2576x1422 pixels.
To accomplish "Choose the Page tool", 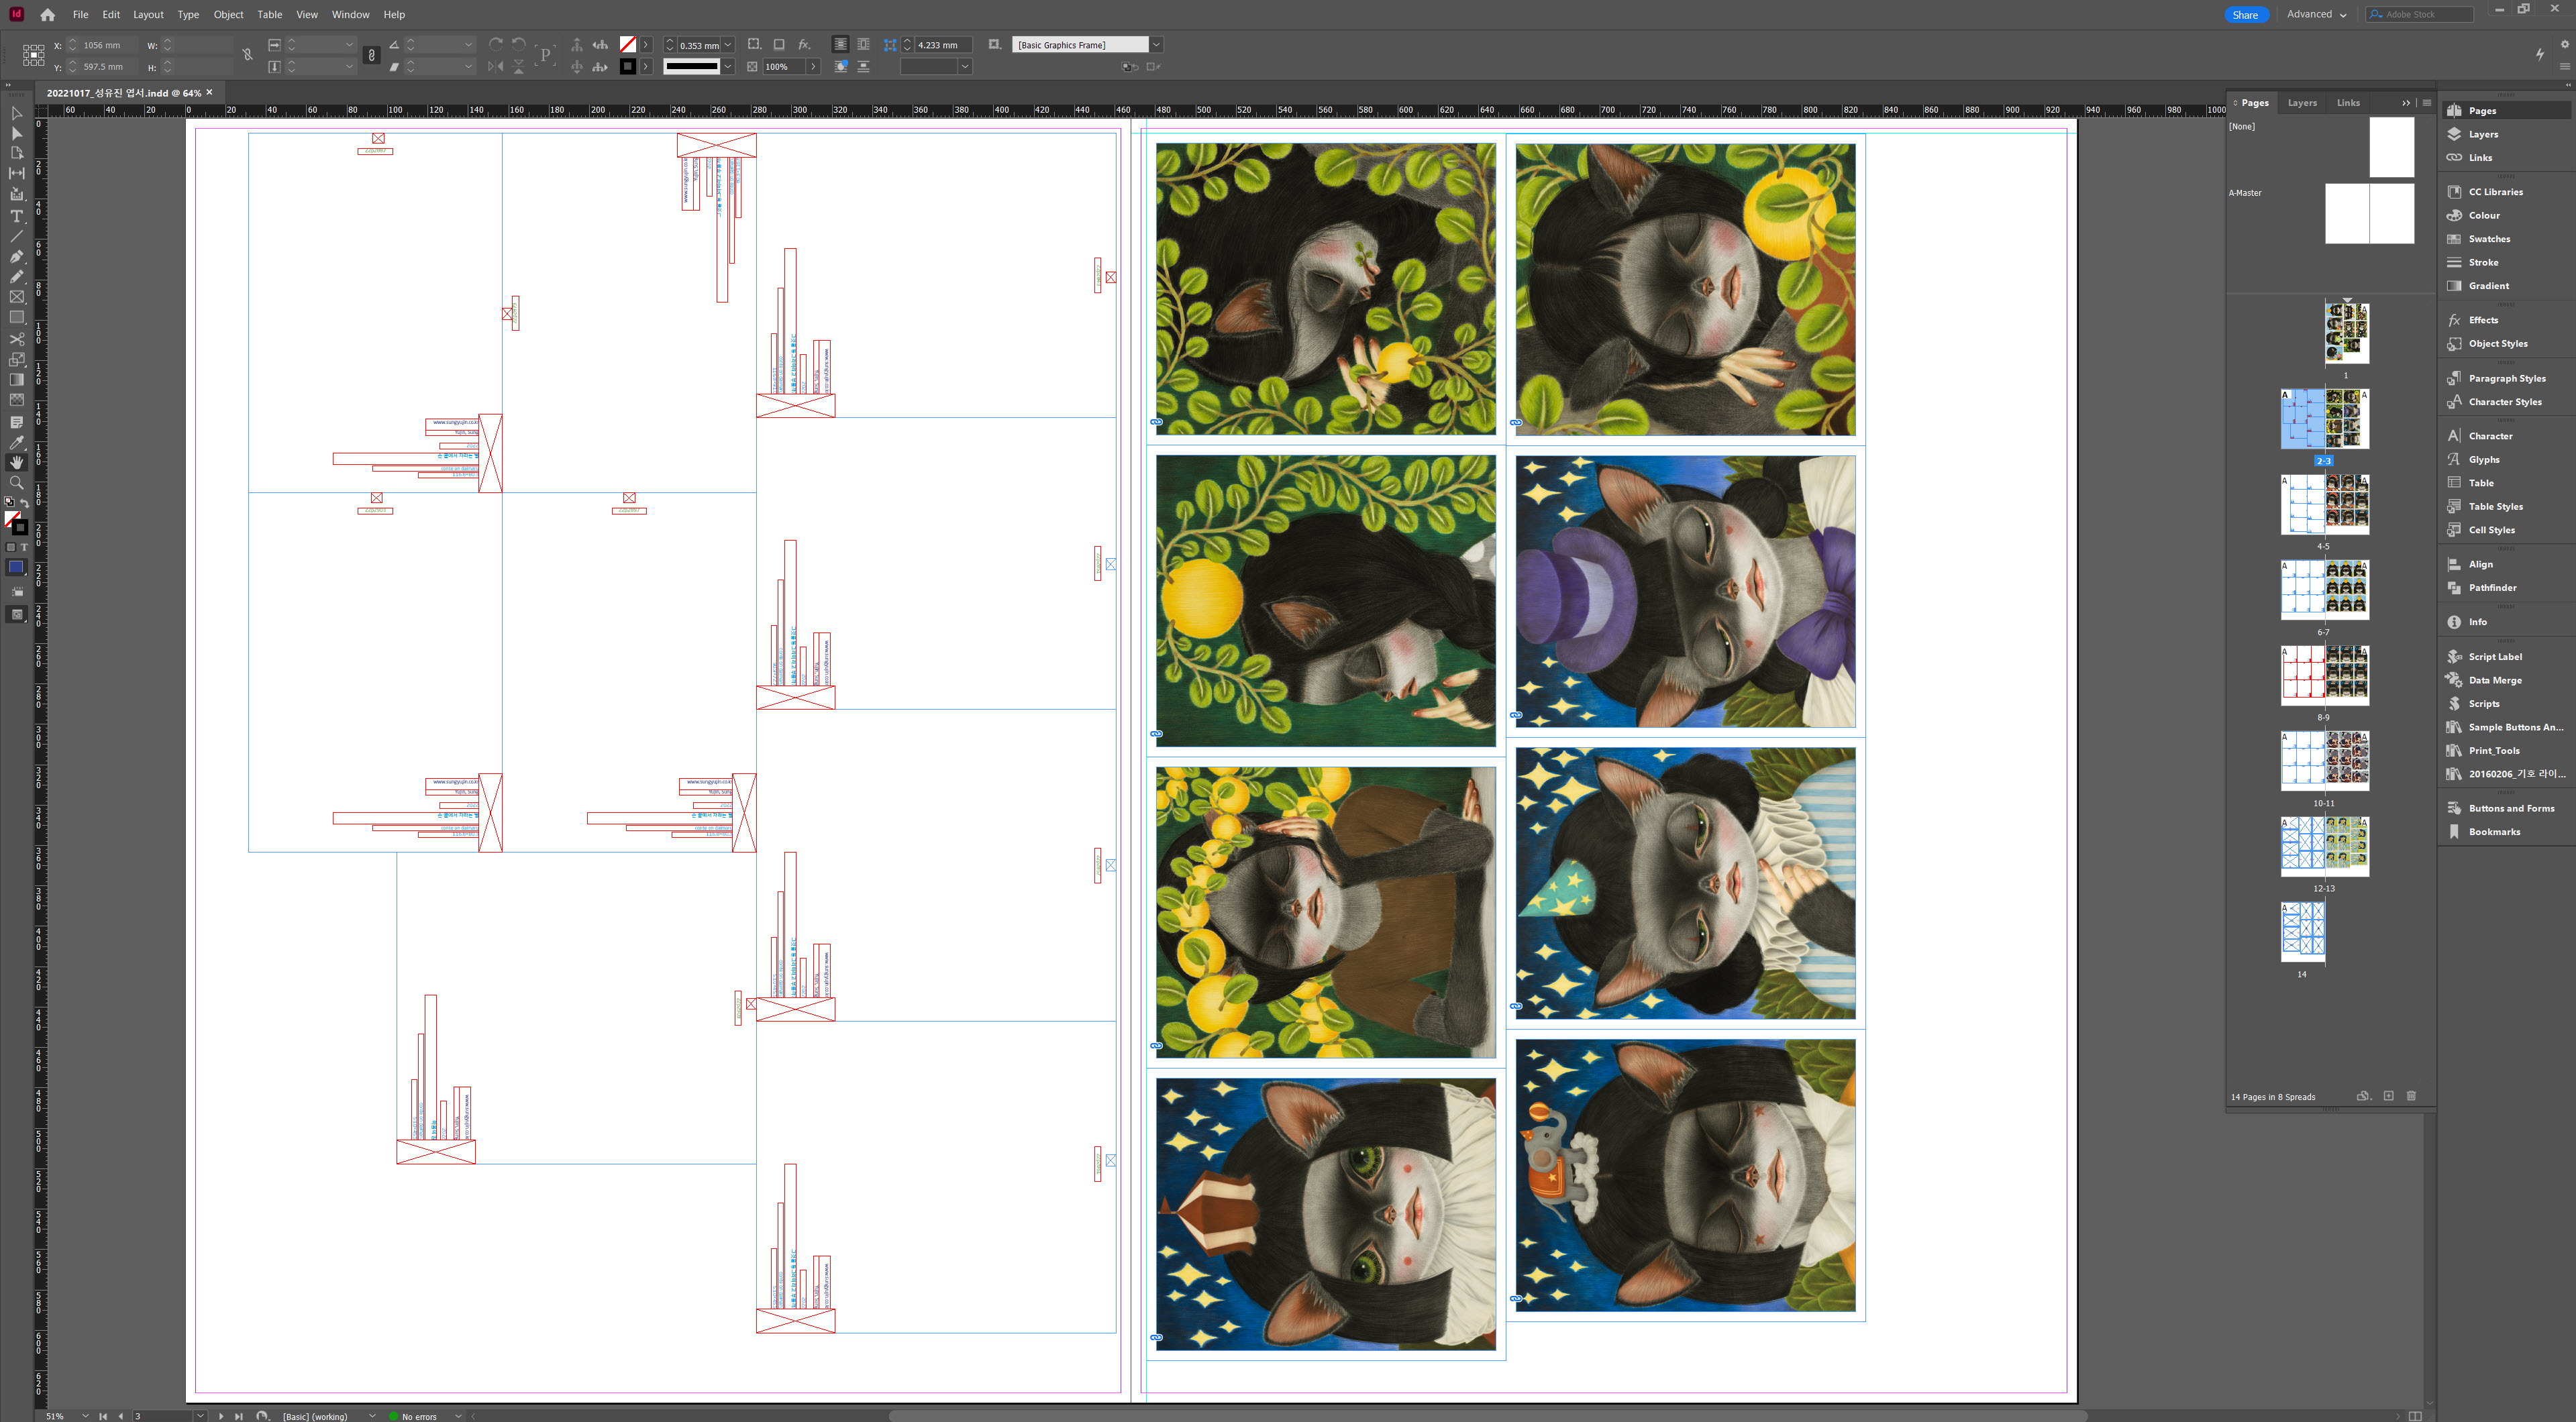I will click(16, 153).
